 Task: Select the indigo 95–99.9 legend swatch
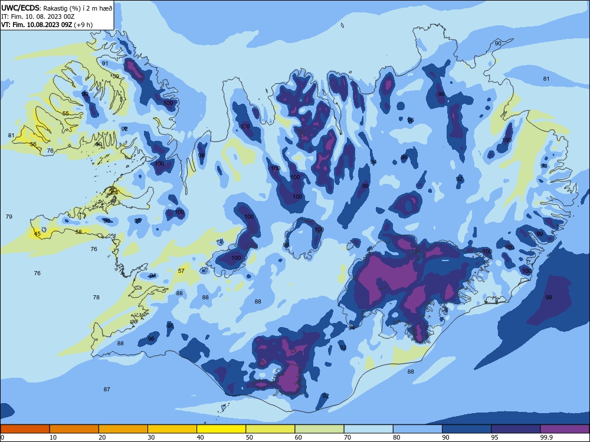coord(516,429)
